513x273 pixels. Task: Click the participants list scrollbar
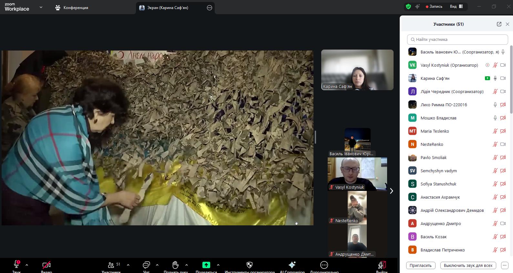click(511, 80)
